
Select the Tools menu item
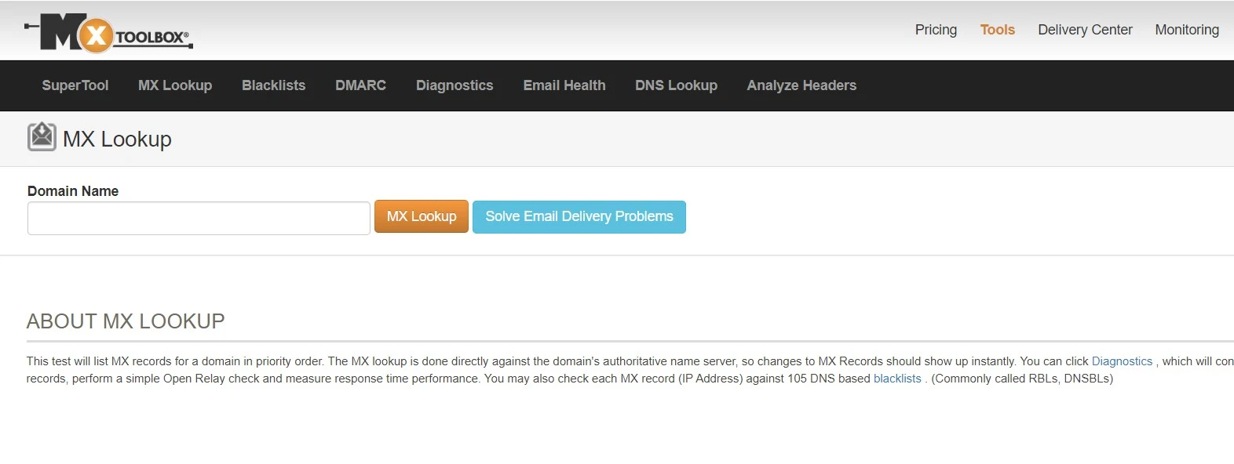point(997,30)
